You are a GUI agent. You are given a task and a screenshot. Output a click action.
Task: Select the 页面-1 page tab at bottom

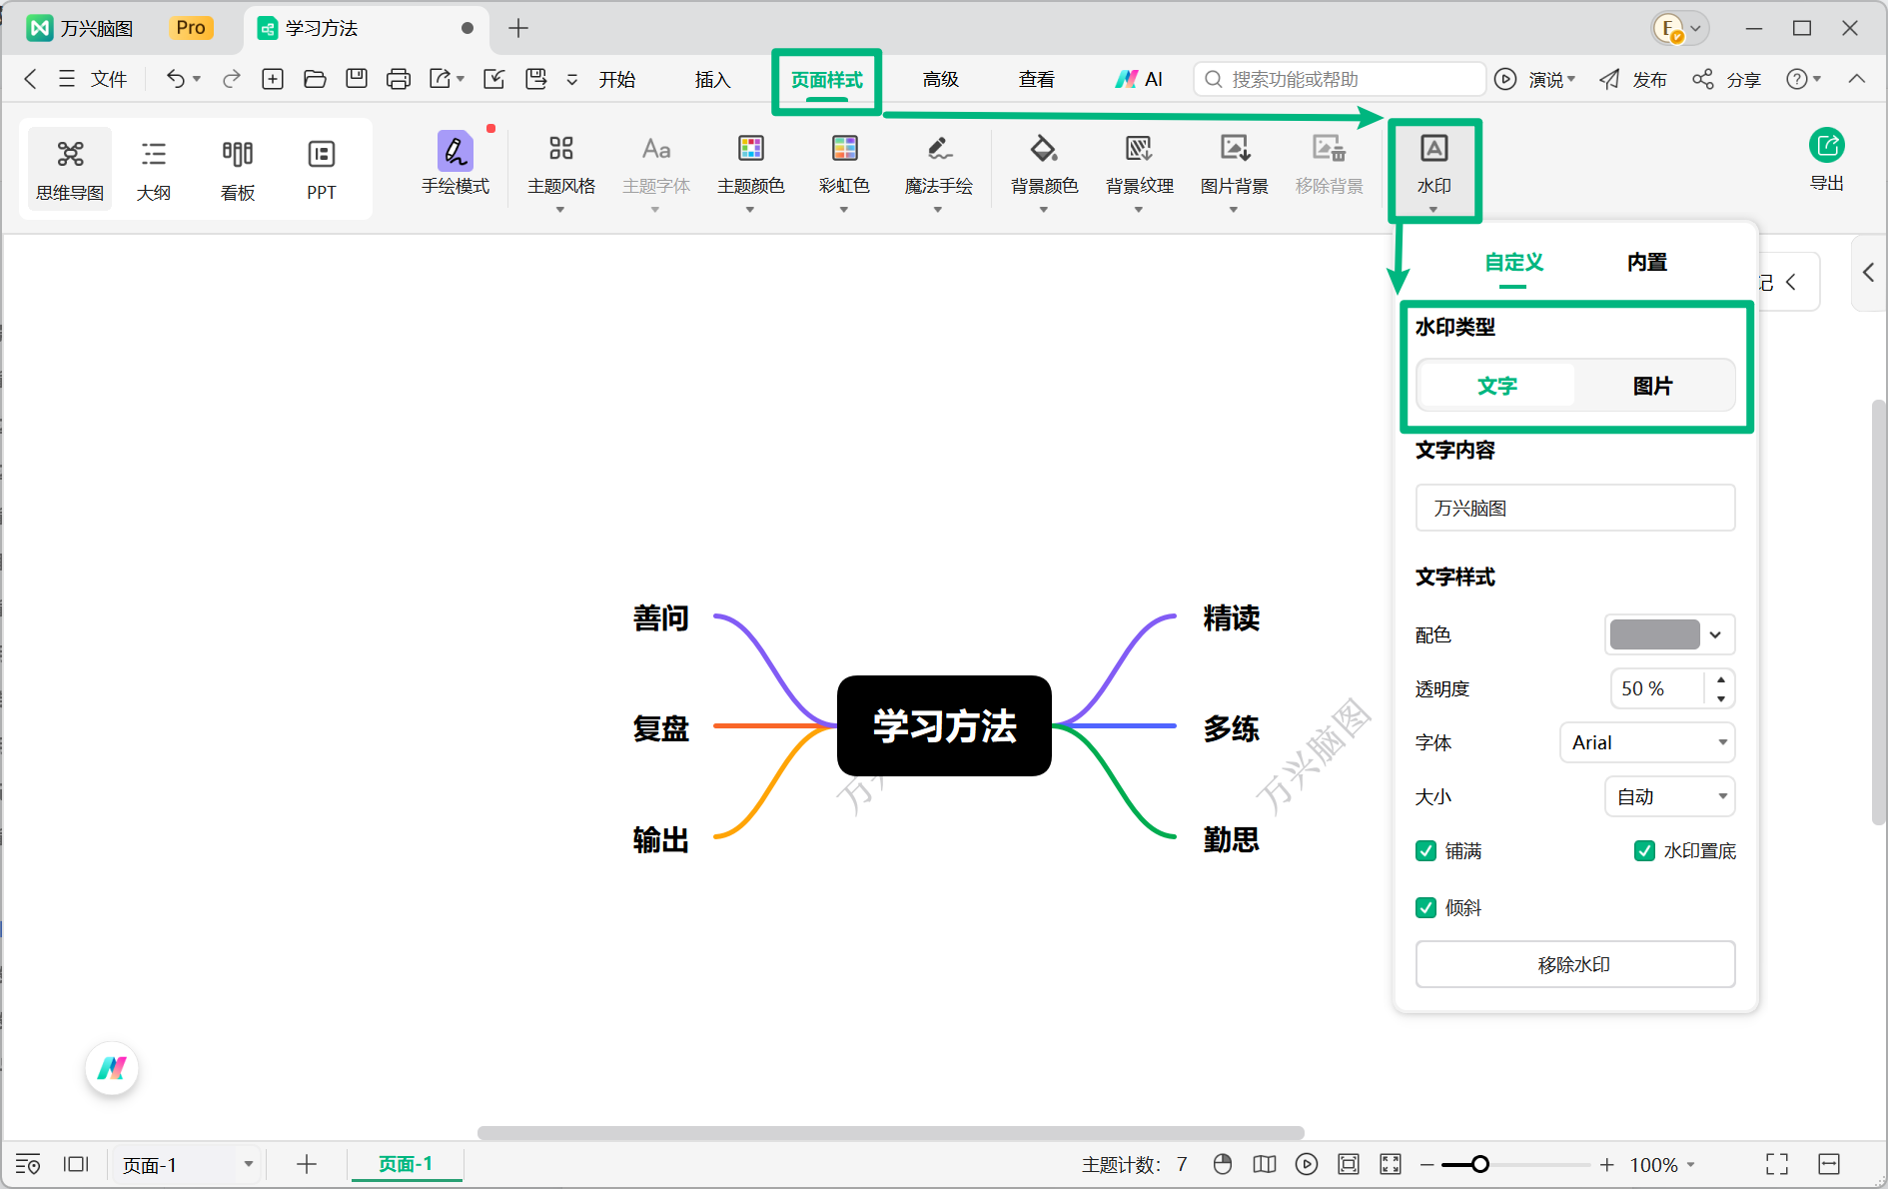pyautogui.click(x=406, y=1164)
